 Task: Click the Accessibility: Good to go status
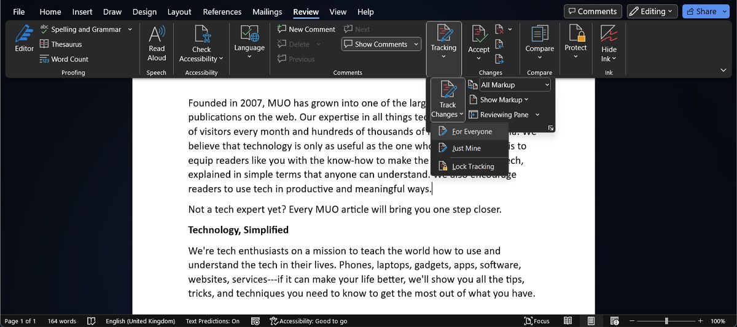click(308, 321)
